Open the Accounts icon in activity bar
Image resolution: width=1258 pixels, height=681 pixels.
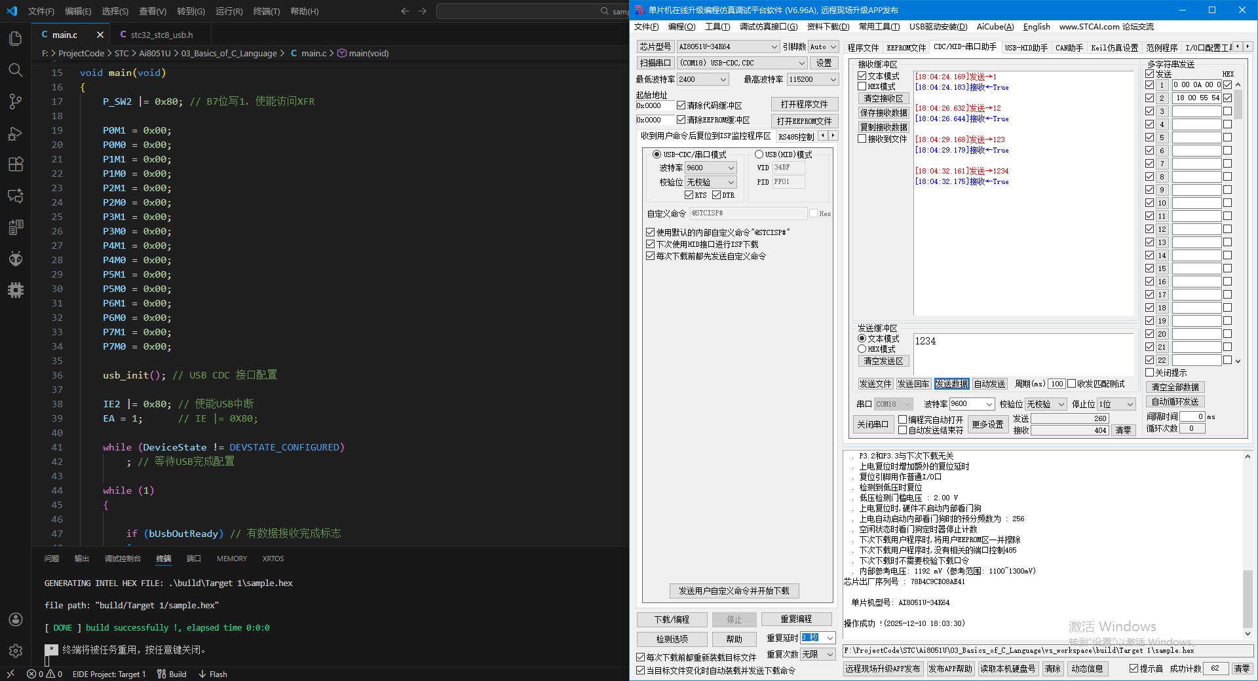tap(16, 619)
